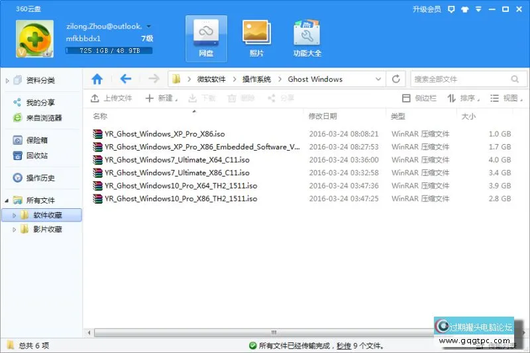Sort by 大小 column header
Image resolution: width=530 pixels, height=353 pixels.
click(x=468, y=116)
